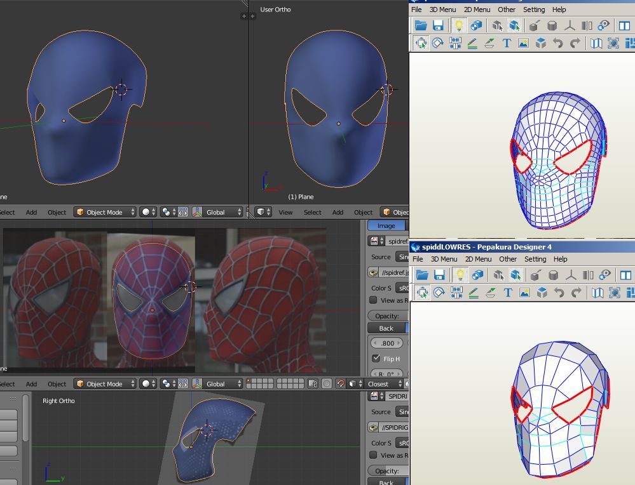Open editor type dropdown in User Ortho viewport header

263,212
